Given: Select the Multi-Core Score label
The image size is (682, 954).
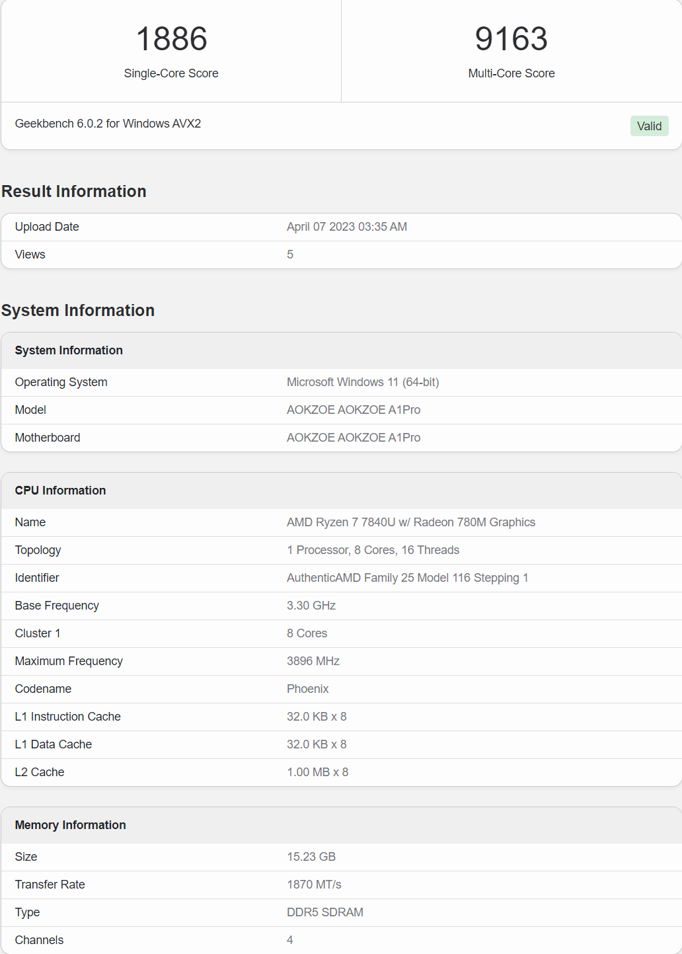Looking at the screenshot, I should pyautogui.click(x=511, y=73).
